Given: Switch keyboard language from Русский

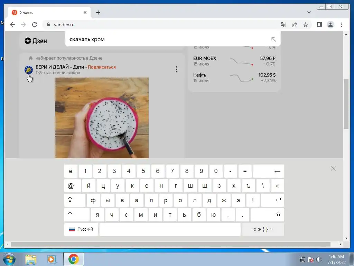Looking at the screenshot, I should 81,229.
